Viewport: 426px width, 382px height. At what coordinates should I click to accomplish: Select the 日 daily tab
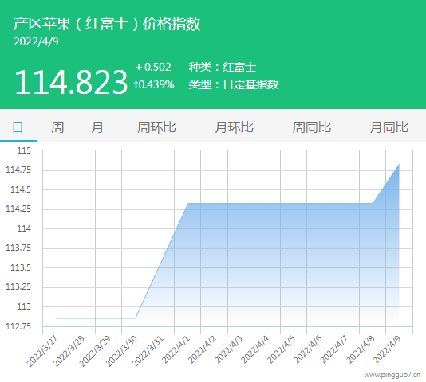18,127
